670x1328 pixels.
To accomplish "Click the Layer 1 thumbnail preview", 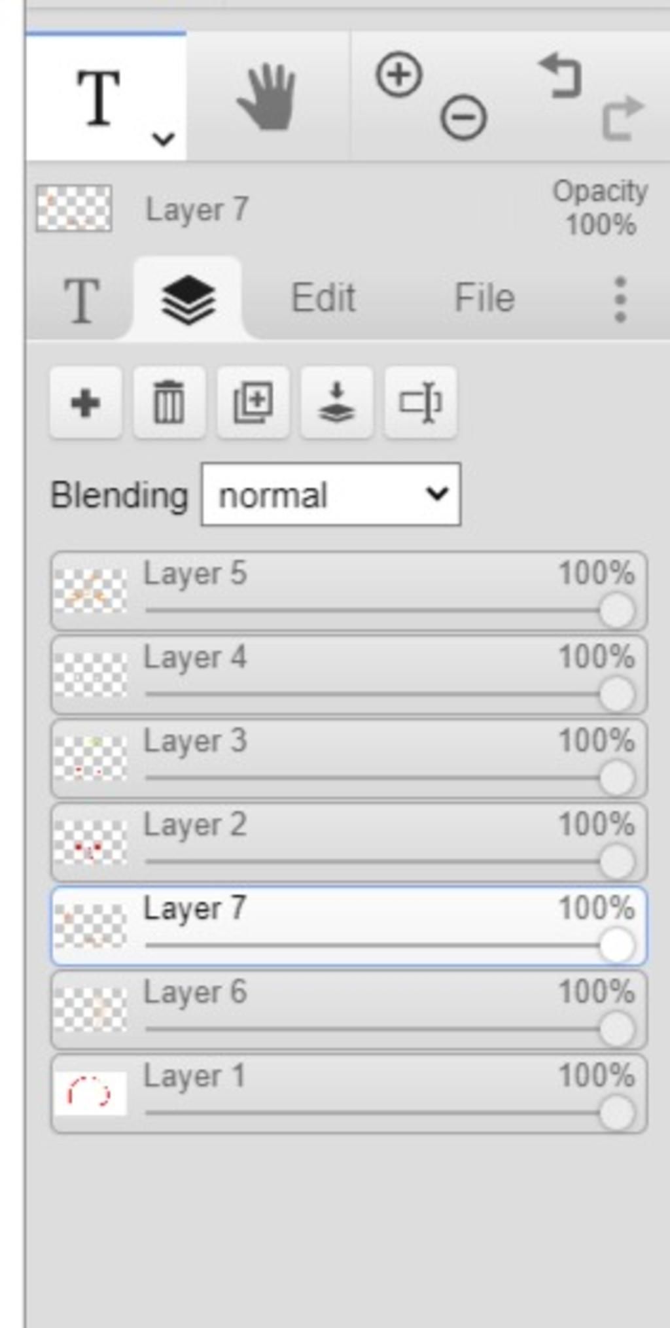I will point(90,1093).
